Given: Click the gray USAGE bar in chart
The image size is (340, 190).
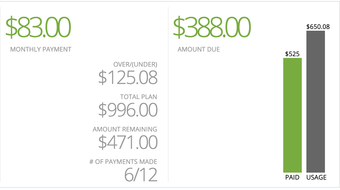Looking at the screenshot, I should [x=315, y=101].
